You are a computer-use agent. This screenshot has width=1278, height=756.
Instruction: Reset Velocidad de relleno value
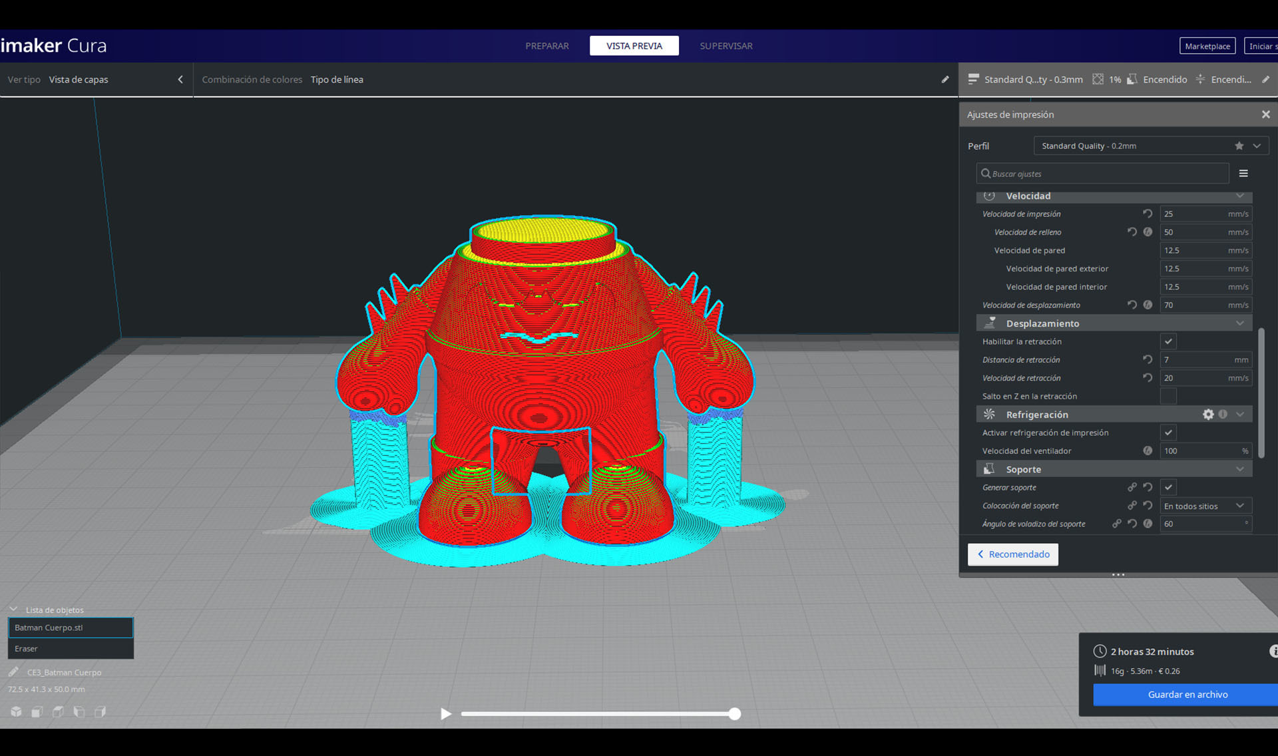tap(1132, 232)
